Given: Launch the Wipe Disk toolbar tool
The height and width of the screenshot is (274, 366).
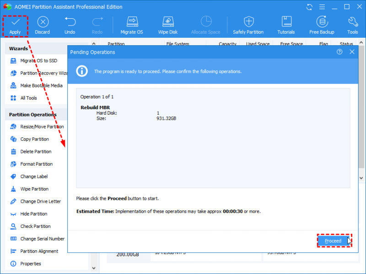Looking at the screenshot, I should [x=168, y=26].
